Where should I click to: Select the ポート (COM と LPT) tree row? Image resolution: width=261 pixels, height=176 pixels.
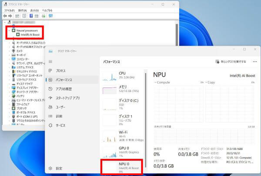pyautogui.click(x=27, y=116)
